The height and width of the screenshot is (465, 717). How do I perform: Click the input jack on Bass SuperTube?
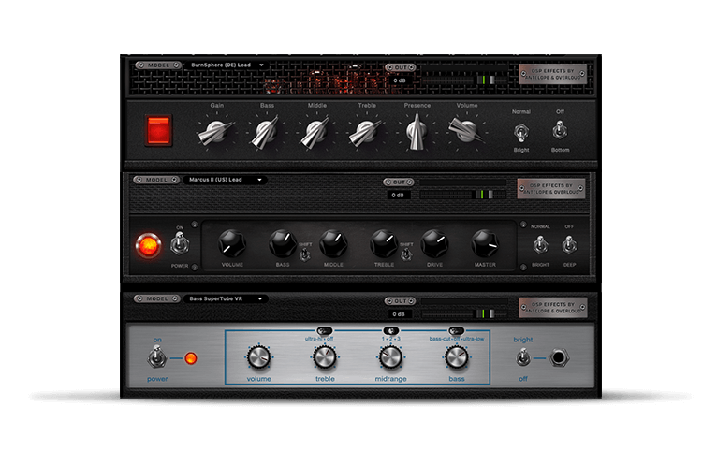(563, 357)
